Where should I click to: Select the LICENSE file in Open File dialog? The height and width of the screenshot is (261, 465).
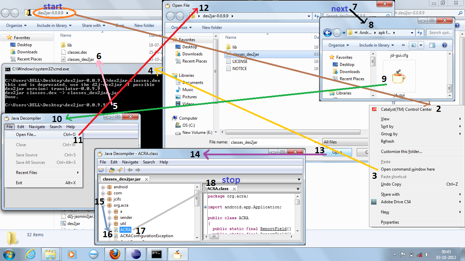pyautogui.click(x=240, y=62)
